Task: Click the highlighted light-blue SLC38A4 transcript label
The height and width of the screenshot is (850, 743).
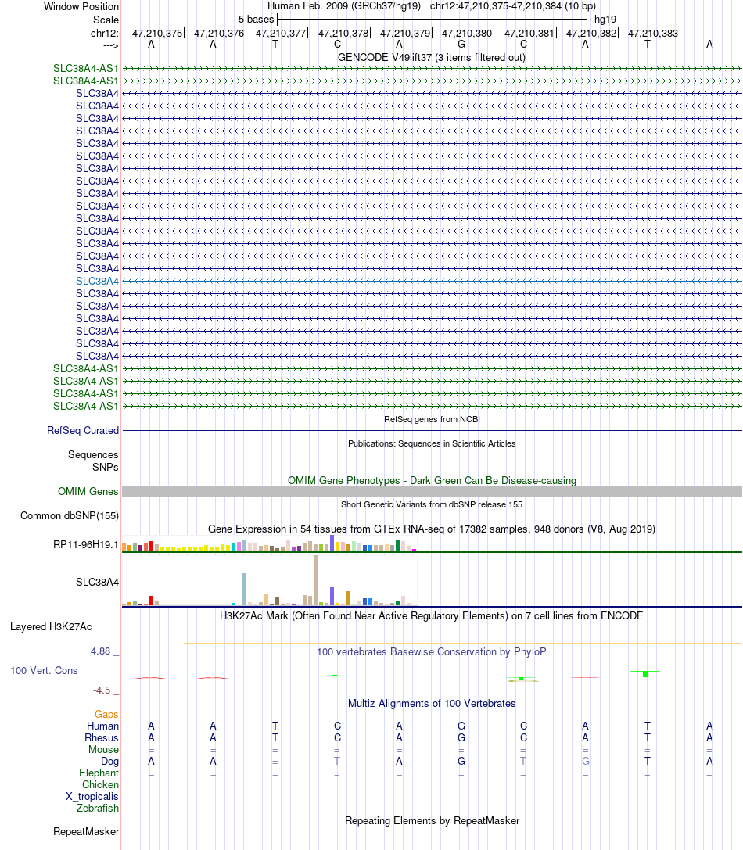Action: [x=97, y=281]
